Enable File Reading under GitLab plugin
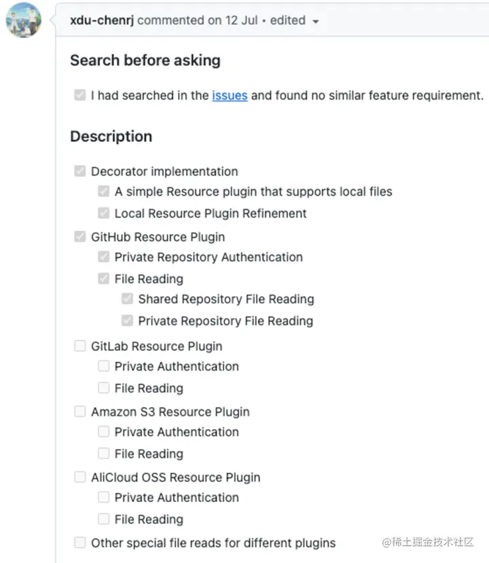Viewport: 489px width, 563px height. tap(104, 388)
